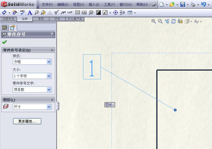Select the Weld Symbol tool
Screen dimensions: 212x149
63,12
